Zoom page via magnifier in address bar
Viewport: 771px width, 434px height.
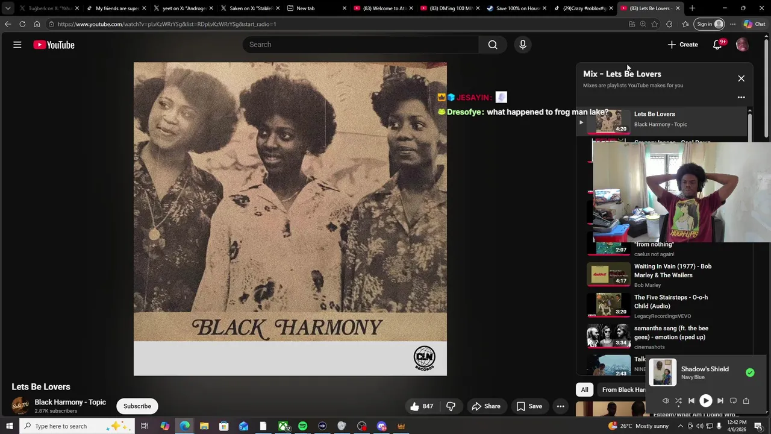pos(643,24)
